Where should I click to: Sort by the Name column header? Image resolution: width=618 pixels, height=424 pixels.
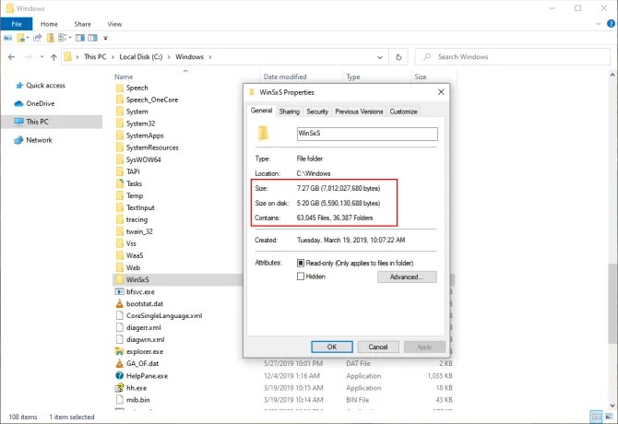[124, 77]
